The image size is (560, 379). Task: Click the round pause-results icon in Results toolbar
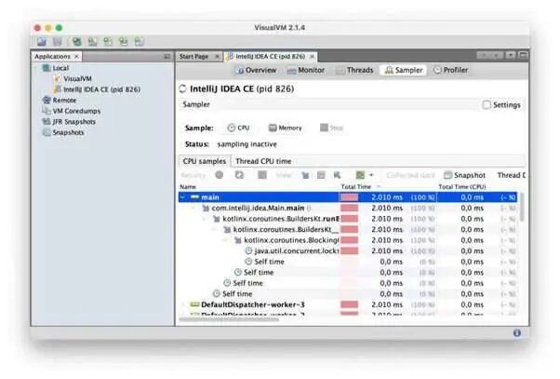coord(220,175)
